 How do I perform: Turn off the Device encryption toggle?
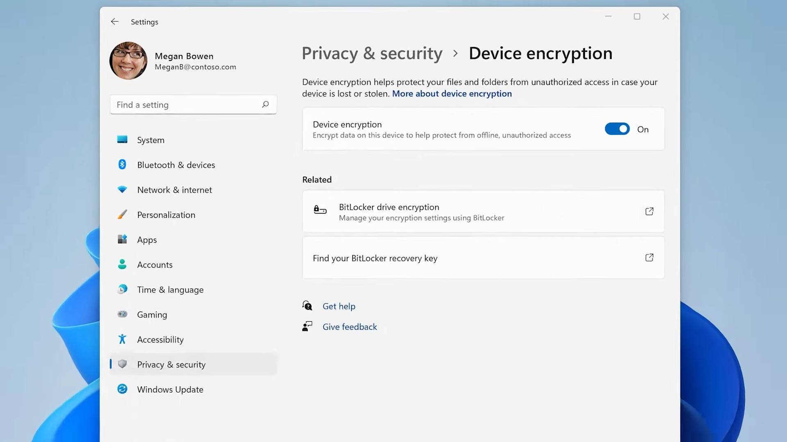click(617, 129)
